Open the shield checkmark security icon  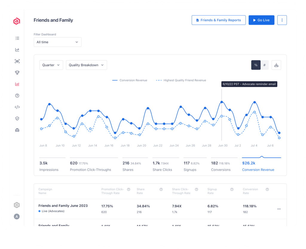point(17,119)
